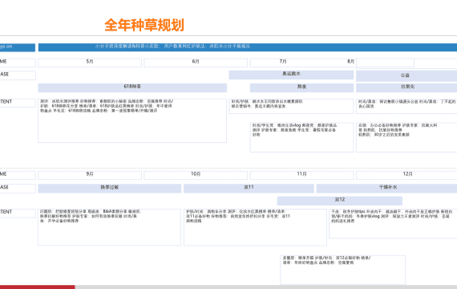Select the 6月 month cell
The height and width of the screenshot is (289, 457).
click(196, 63)
